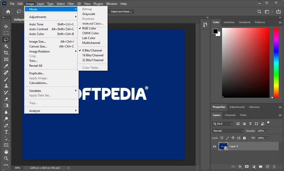Viewport: 284px width, 171px height.
Task: Select the Rectangular Marquee tool
Action: 6,33
